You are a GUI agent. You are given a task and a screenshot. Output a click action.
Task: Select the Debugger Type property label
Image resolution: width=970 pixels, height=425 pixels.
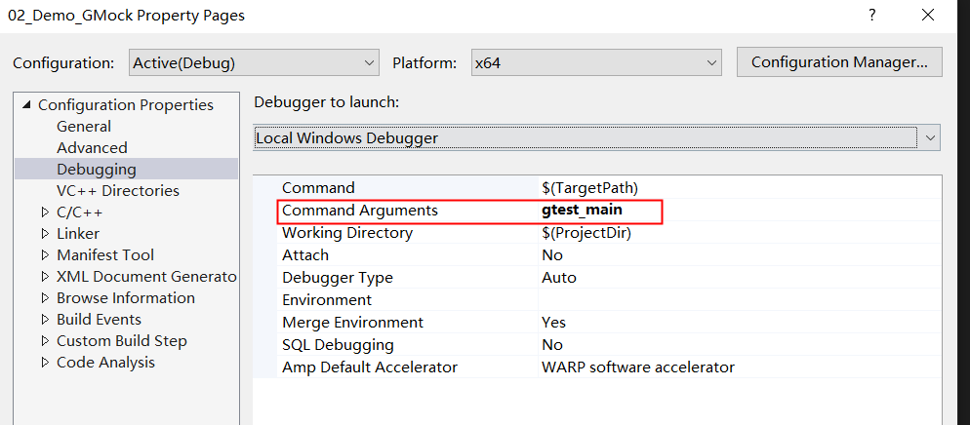(x=338, y=278)
